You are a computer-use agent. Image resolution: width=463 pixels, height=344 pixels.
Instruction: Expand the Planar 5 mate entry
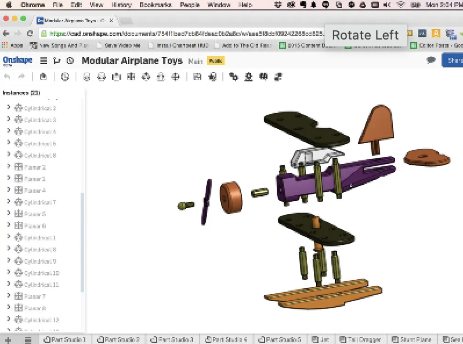[x=8, y=214]
